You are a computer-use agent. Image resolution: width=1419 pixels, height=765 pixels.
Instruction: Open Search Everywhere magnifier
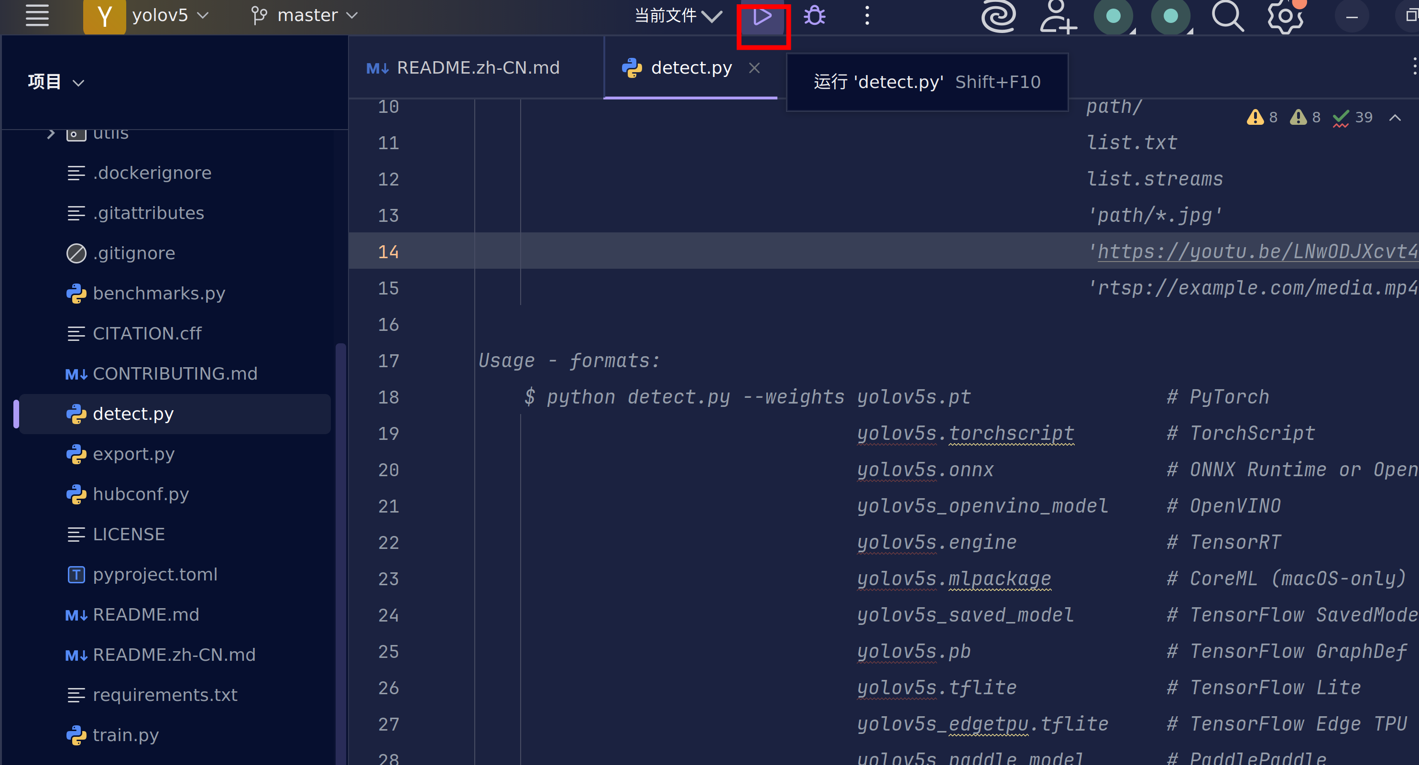pos(1227,17)
